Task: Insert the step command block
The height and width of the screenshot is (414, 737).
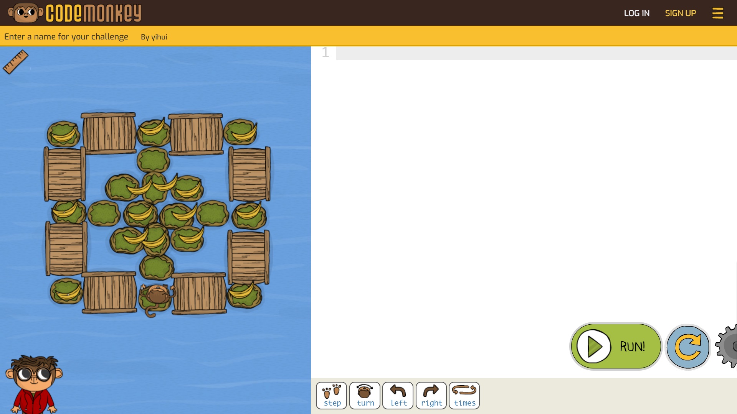Action: tap(332, 396)
